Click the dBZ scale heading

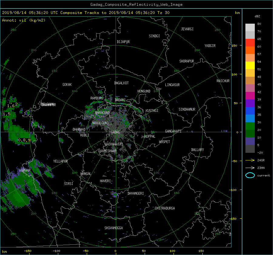pos(257,16)
